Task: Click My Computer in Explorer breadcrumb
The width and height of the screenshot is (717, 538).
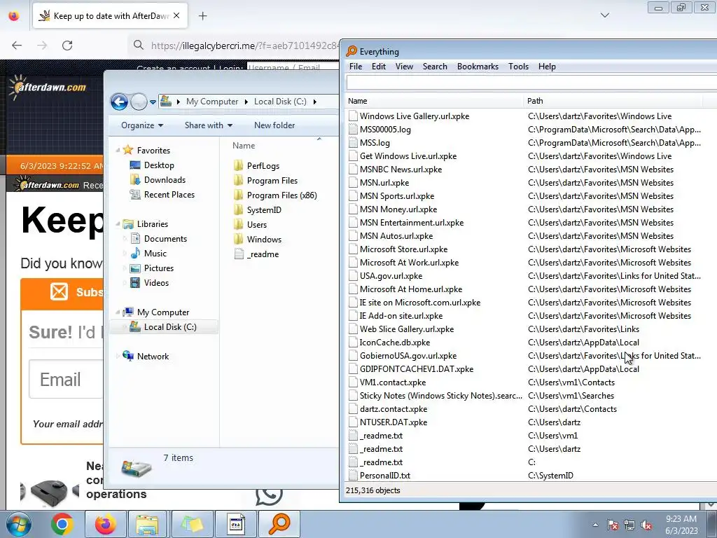Action: click(x=212, y=102)
